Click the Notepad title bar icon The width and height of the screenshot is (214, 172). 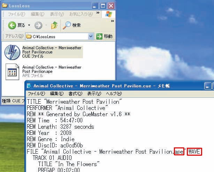[29, 86]
